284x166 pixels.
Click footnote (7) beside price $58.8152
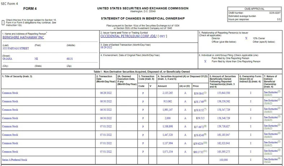pos(205,109)
